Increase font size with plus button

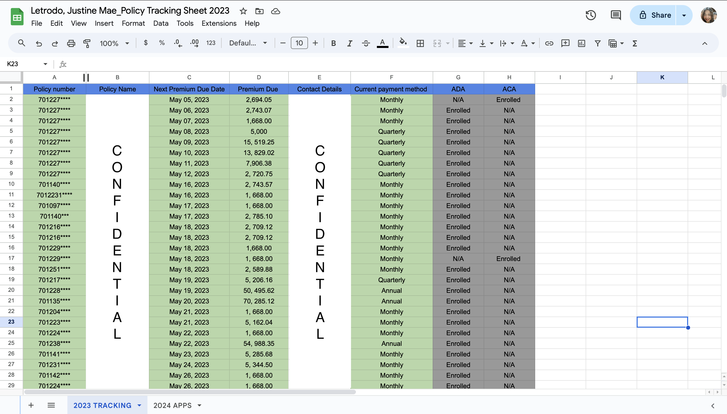315,43
